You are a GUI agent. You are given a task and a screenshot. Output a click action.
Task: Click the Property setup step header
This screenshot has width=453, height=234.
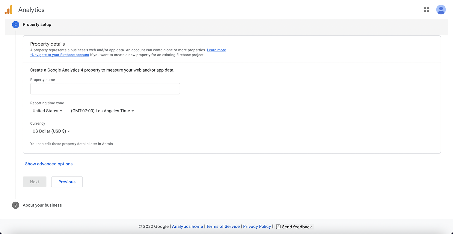[37, 25]
